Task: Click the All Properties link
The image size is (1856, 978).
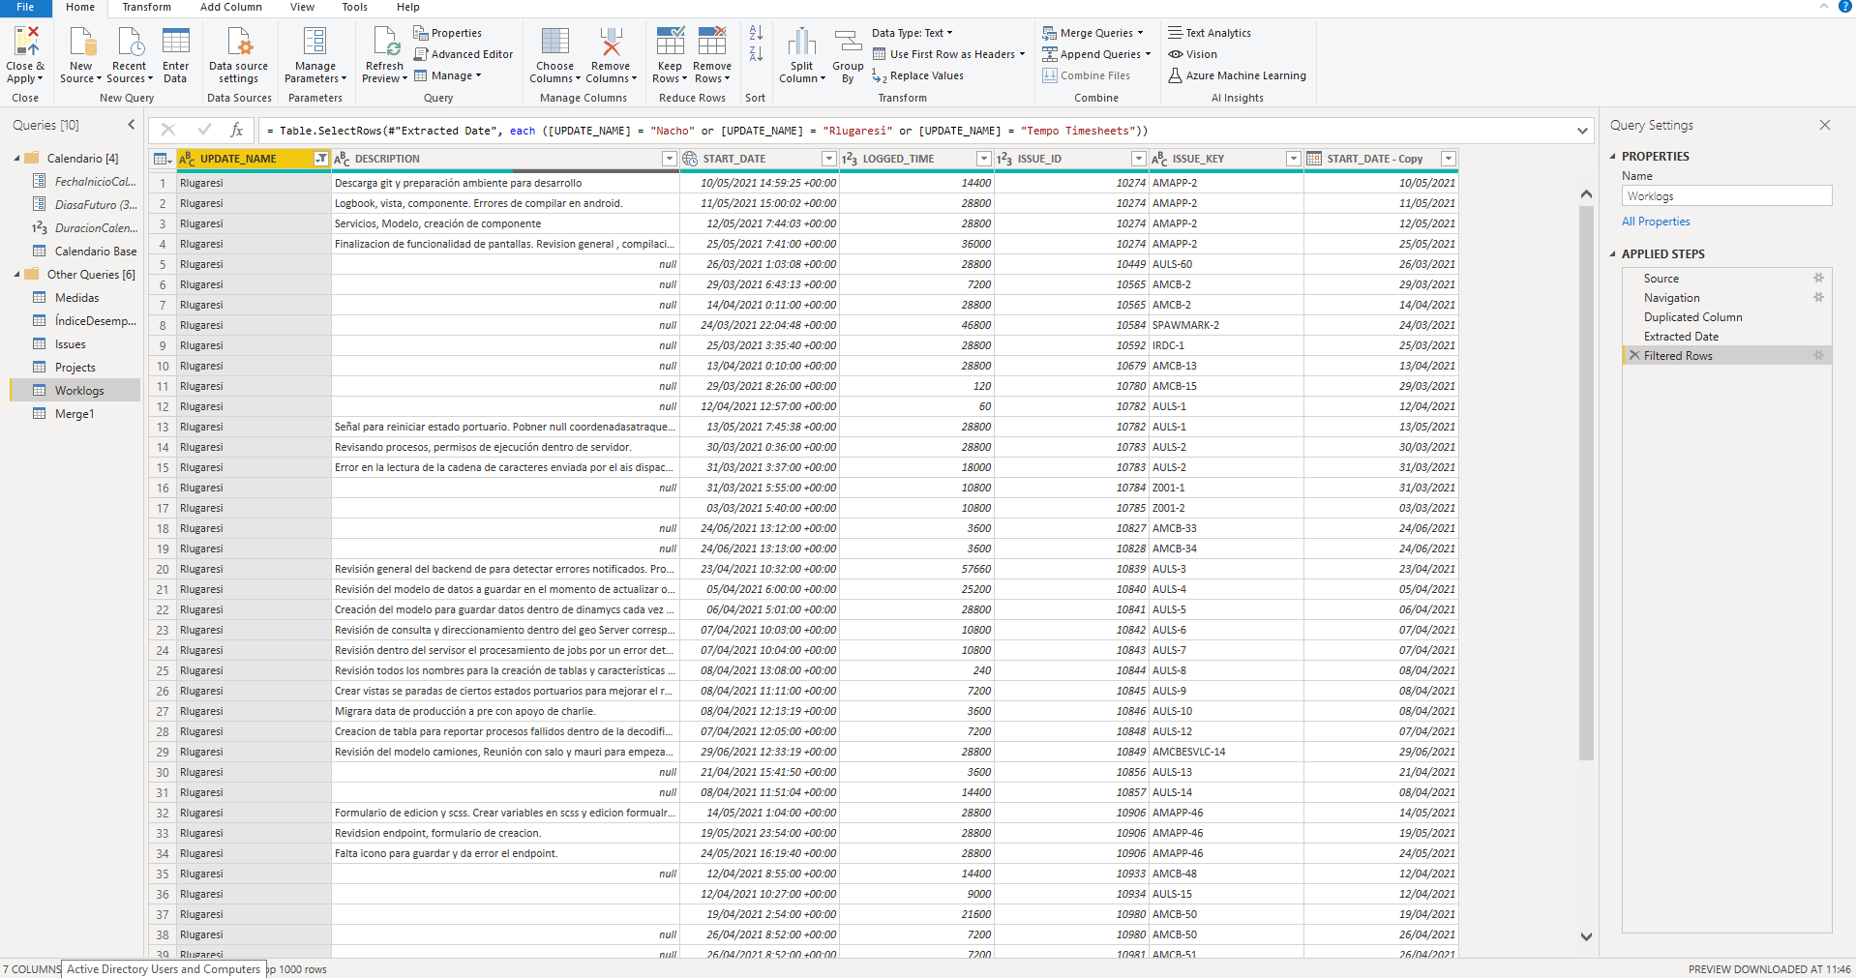Action: (x=1656, y=222)
